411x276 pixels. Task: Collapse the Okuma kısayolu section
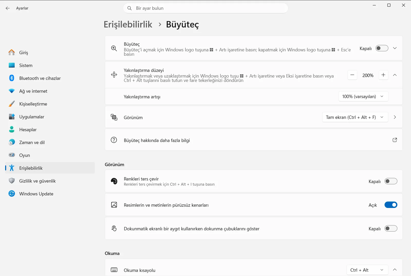click(x=395, y=270)
